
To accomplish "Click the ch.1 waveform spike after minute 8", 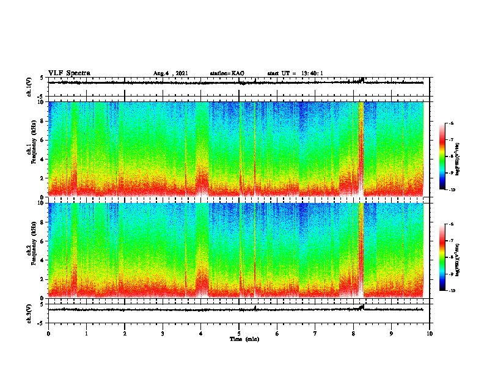I will (362, 80).
